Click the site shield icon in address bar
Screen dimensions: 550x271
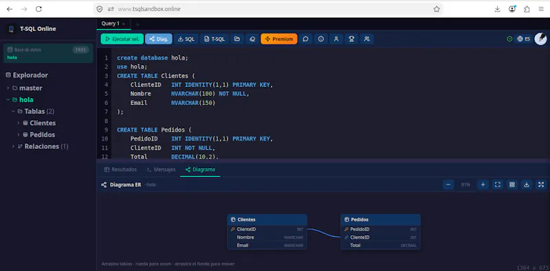coord(100,9)
